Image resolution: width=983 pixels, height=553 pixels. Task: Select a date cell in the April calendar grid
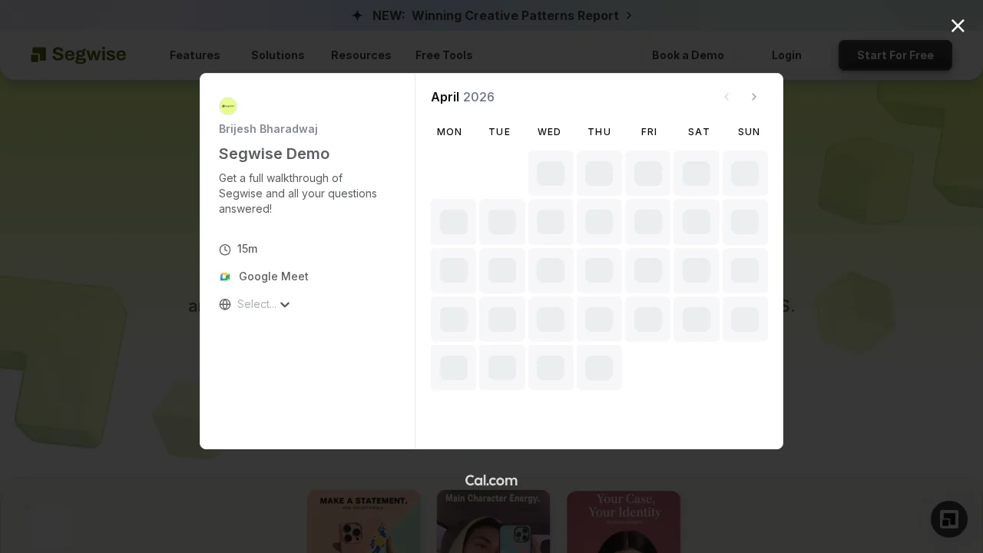click(x=551, y=222)
